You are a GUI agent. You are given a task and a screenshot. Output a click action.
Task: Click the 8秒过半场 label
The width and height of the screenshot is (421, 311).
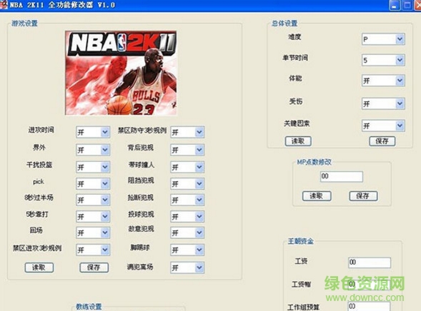(x=39, y=198)
